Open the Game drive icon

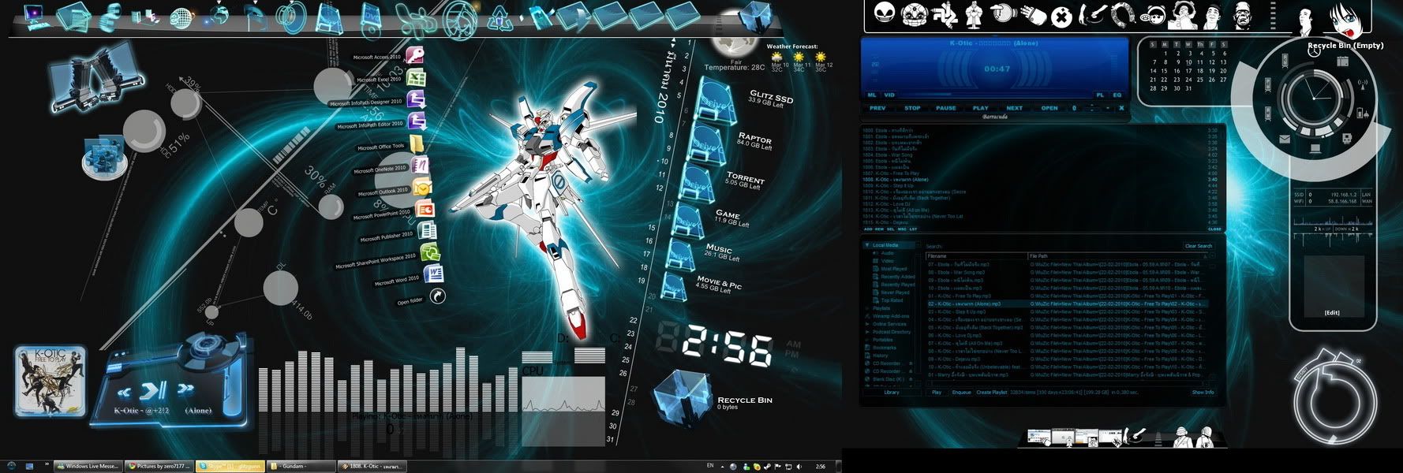pyautogui.click(x=688, y=221)
